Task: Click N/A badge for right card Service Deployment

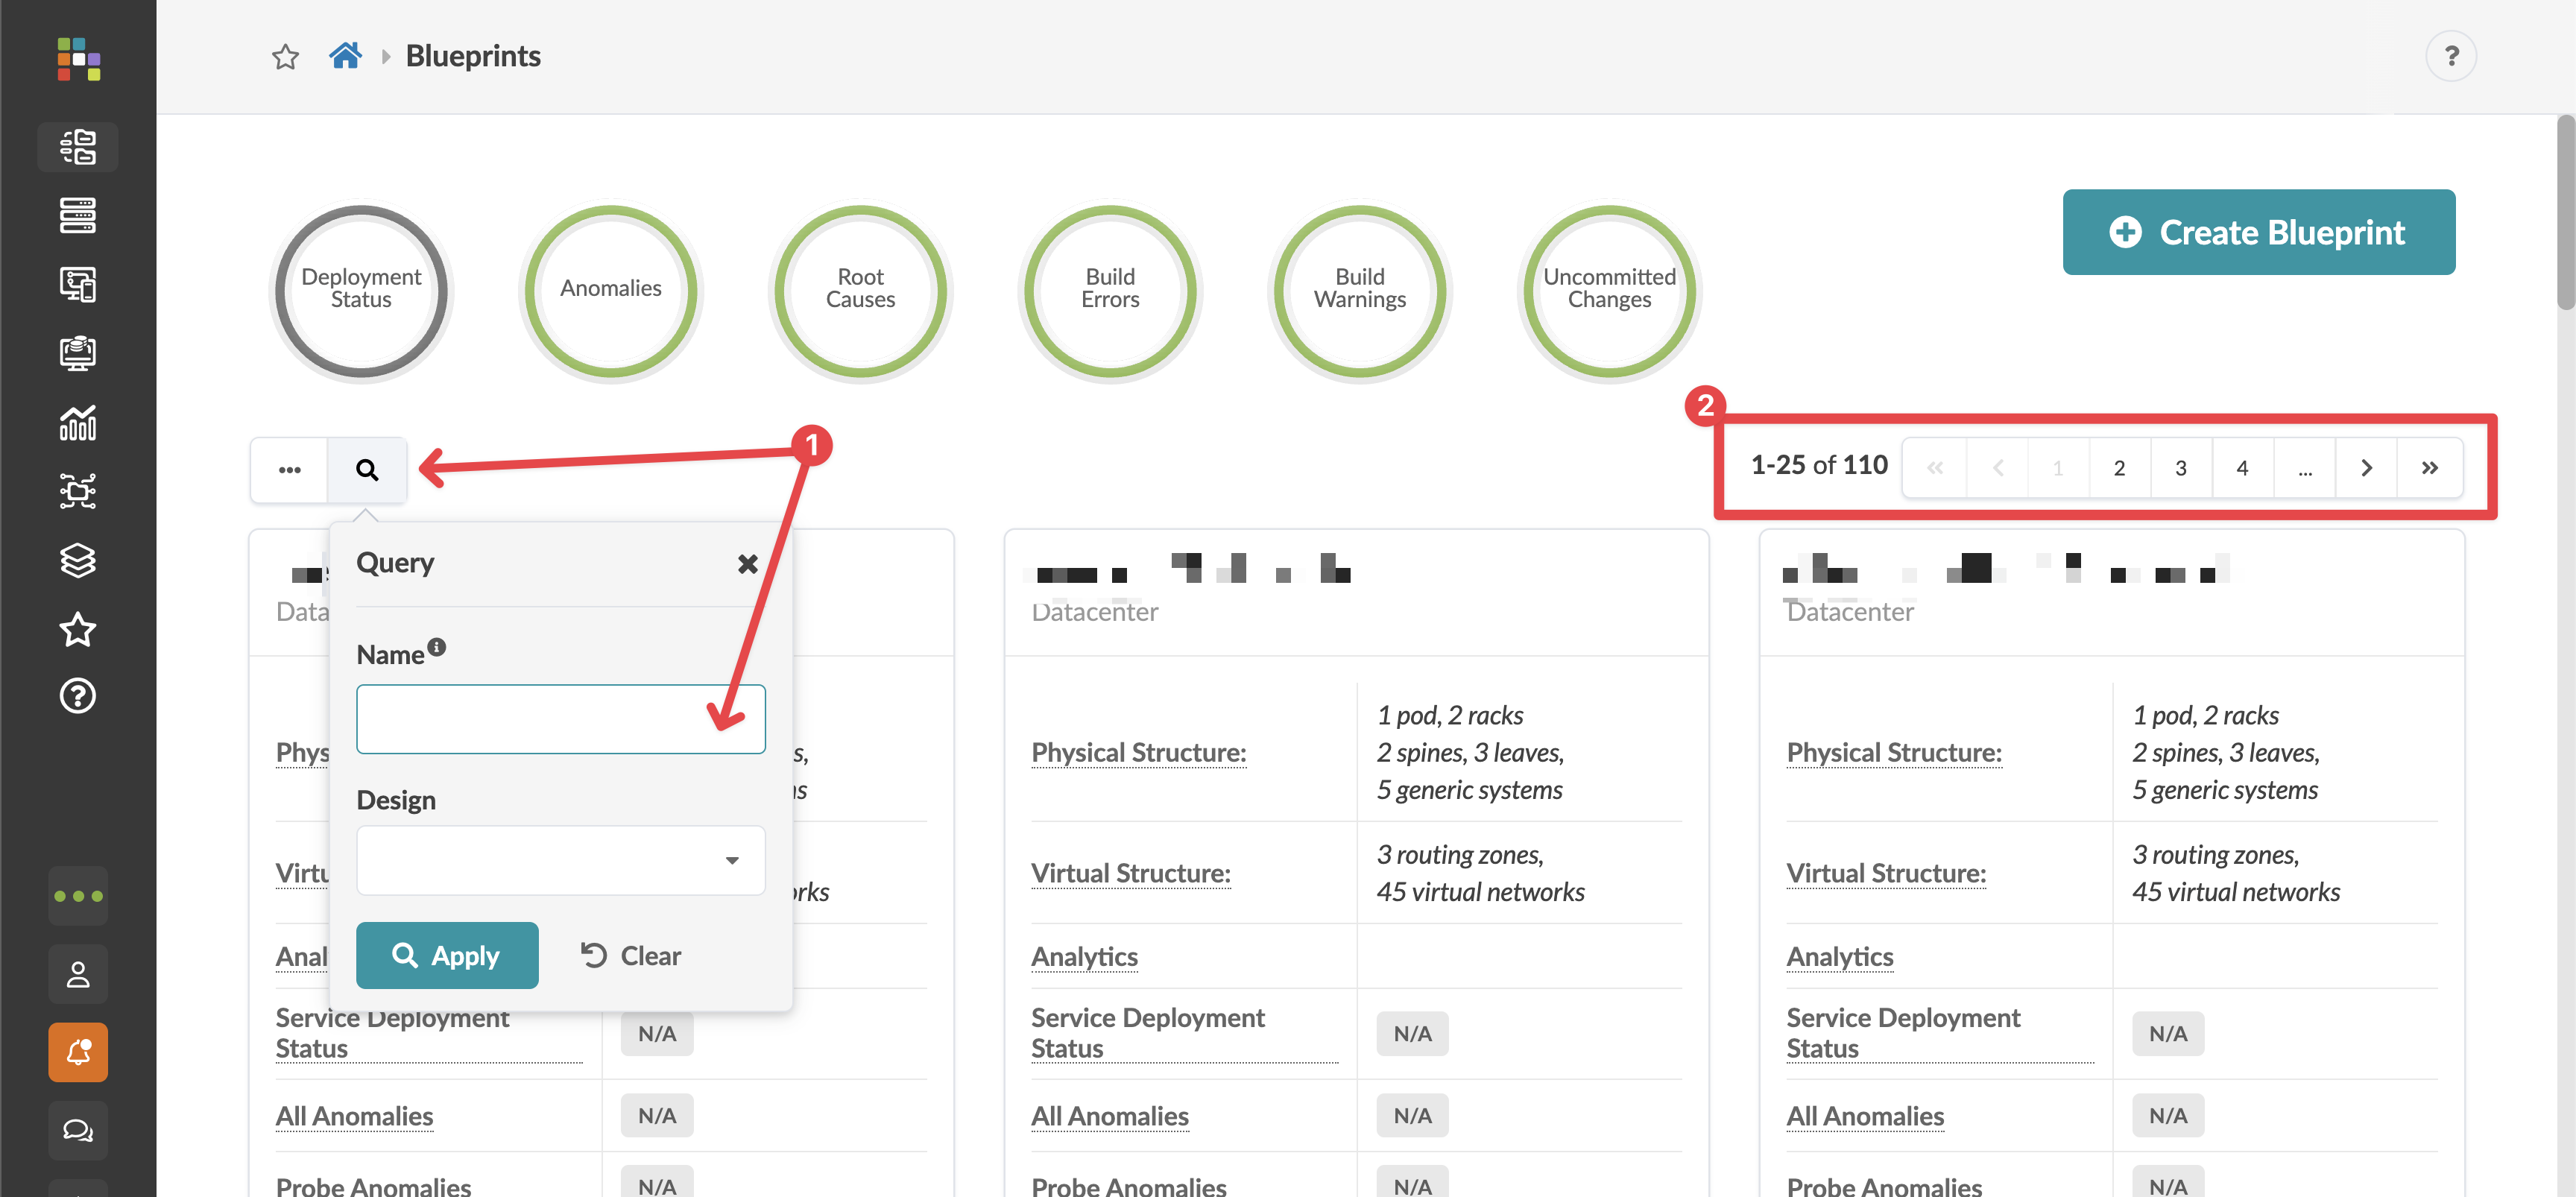Action: point(2168,1033)
